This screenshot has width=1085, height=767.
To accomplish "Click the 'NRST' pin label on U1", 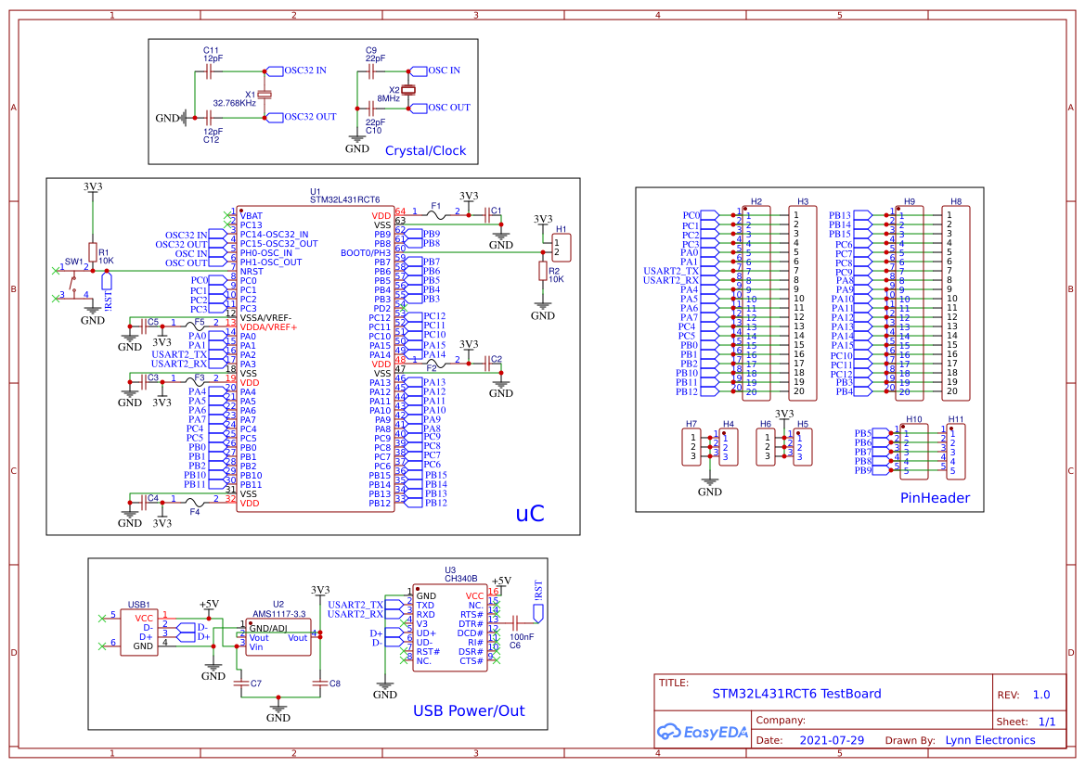I will 252,272.
